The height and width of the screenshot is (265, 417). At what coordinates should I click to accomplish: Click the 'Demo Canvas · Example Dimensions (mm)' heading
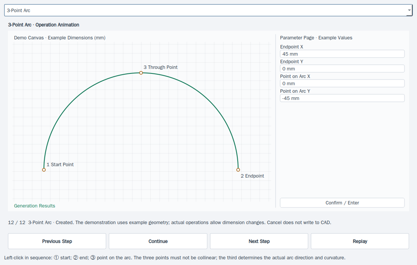[60, 38]
